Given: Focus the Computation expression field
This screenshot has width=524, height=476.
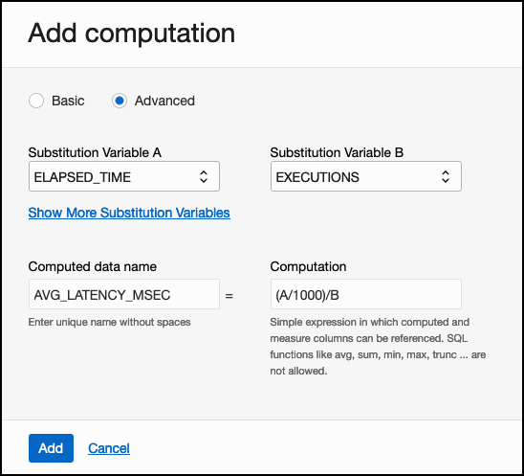Looking at the screenshot, I should pos(366,294).
